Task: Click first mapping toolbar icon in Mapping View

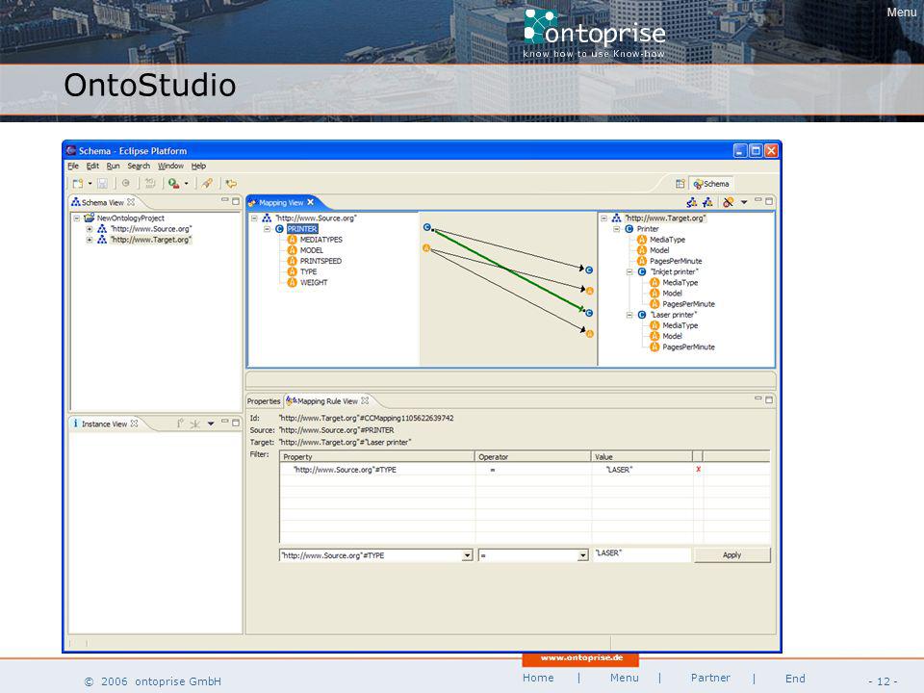Action: 692,202
